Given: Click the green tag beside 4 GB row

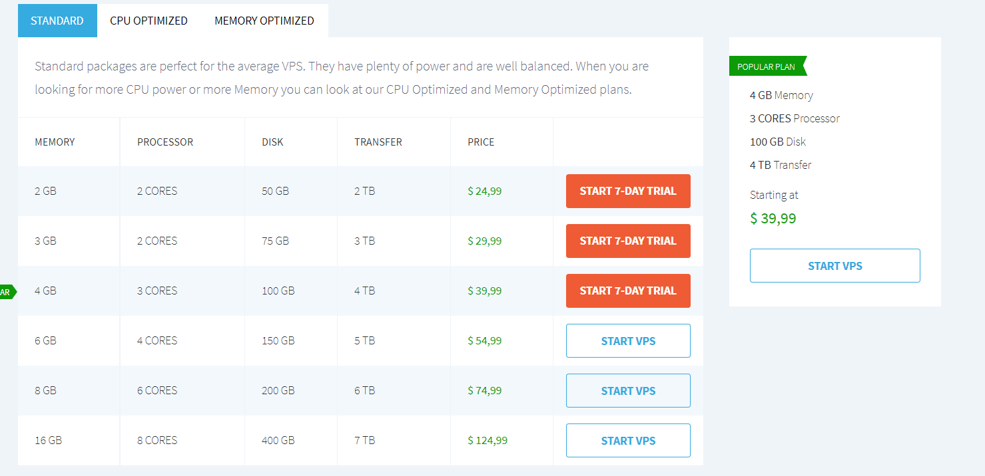Looking at the screenshot, I should [x=7, y=291].
